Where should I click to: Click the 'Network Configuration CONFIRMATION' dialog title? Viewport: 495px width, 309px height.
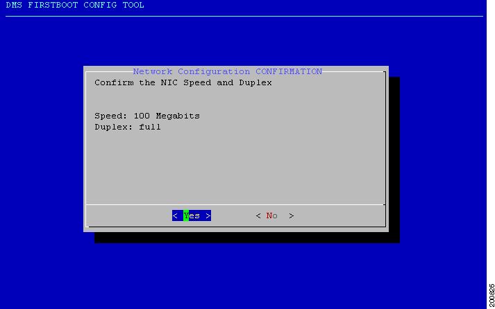pos(227,71)
